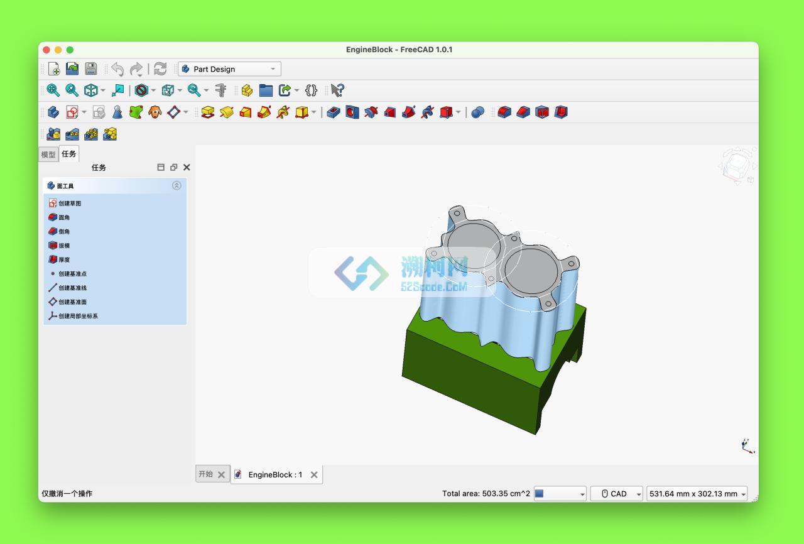Image resolution: width=804 pixels, height=544 pixels.
Task: Click the Redo arrow icon
Action: (136, 69)
